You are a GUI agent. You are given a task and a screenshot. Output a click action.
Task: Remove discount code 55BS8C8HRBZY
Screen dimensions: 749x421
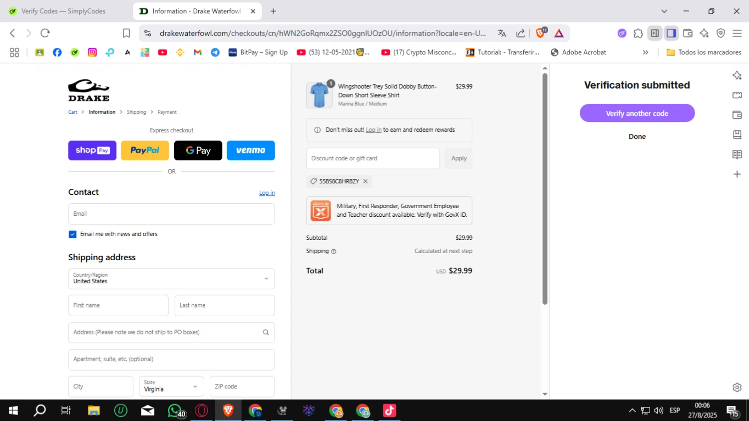point(366,181)
